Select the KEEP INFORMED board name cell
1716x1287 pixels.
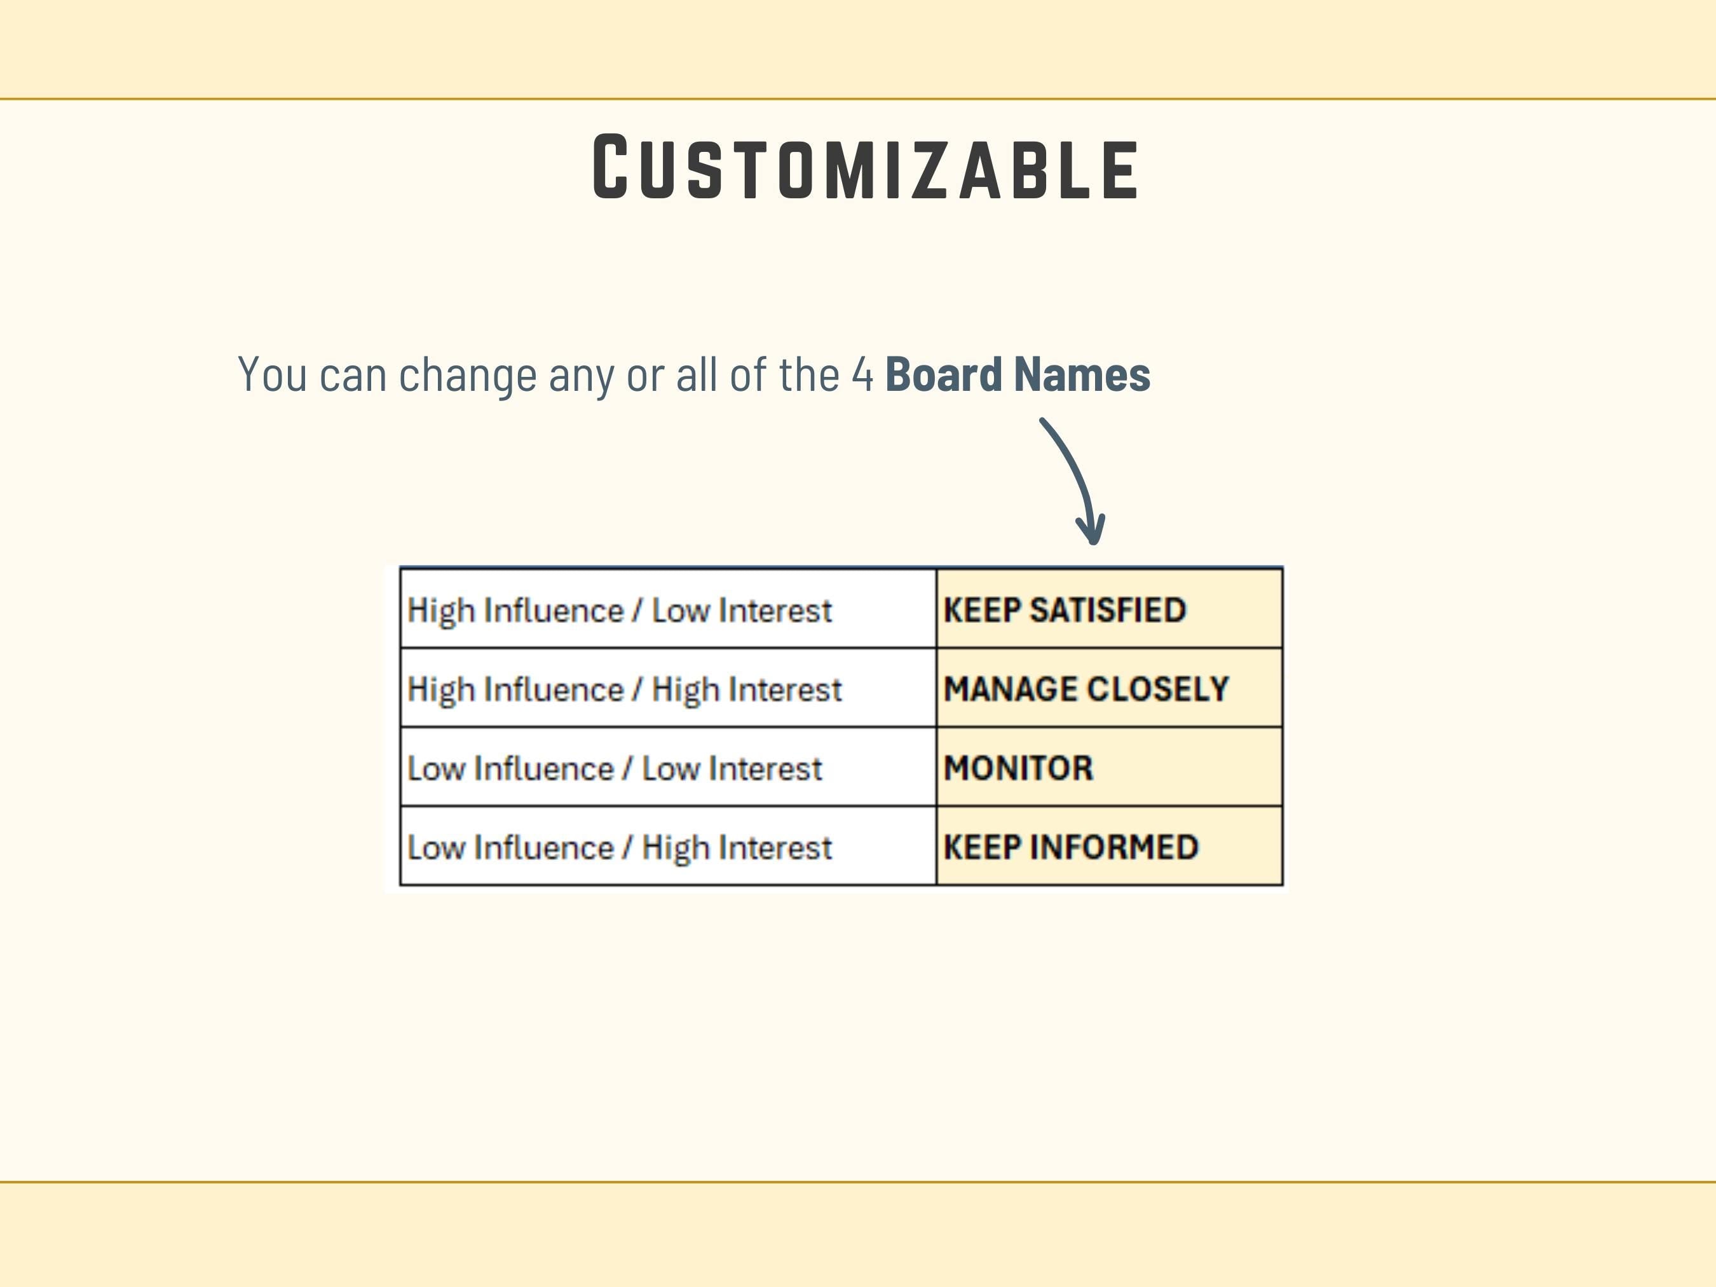click(1108, 847)
